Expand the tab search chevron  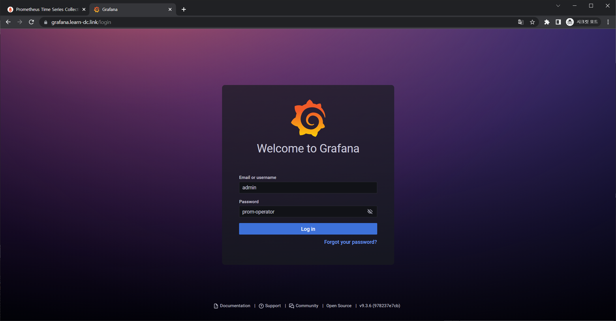(x=558, y=6)
